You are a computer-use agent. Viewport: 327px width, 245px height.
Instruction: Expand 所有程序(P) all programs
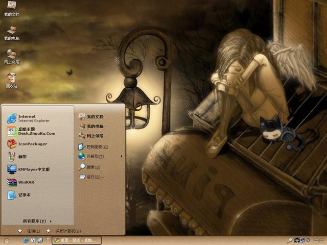coord(37,221)
